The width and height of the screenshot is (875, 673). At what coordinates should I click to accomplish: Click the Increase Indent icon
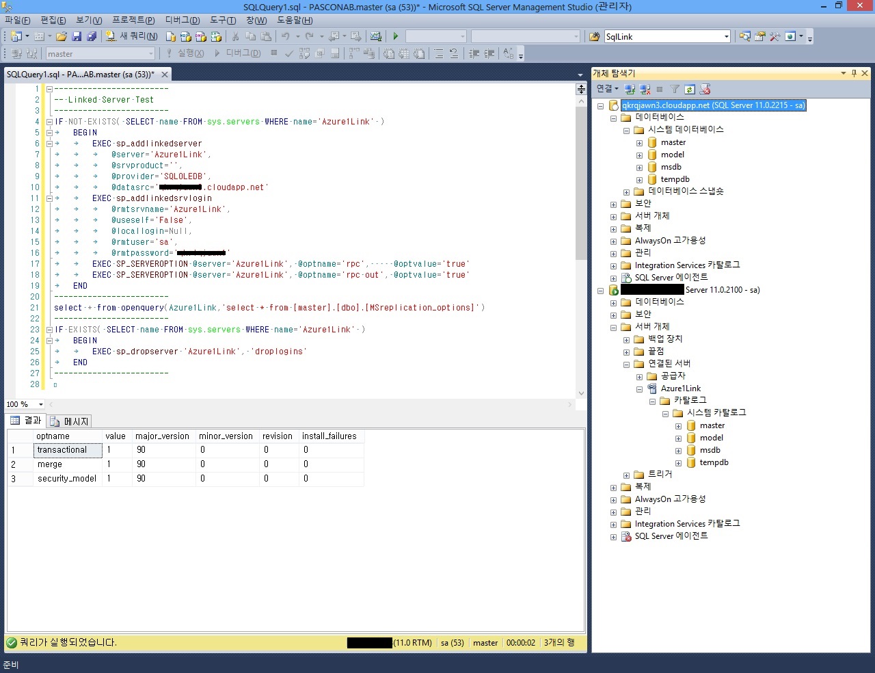pos(489,53)
